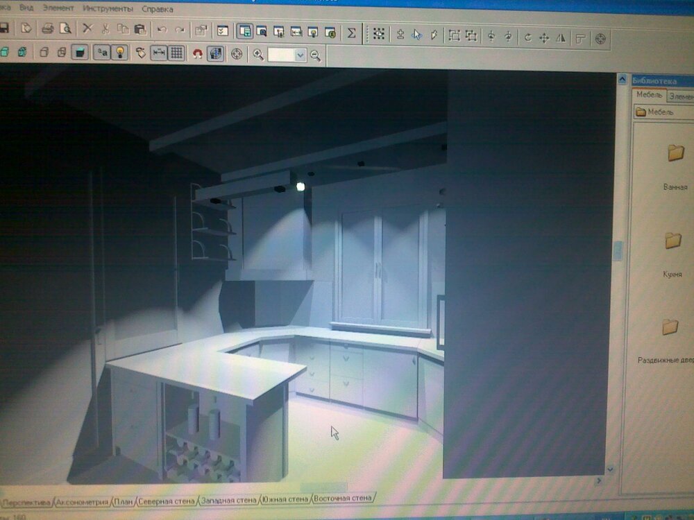Toggle the library window button
Image resolution: width=694 pixels, height=520 pixels.
click(x=244, y=31)
